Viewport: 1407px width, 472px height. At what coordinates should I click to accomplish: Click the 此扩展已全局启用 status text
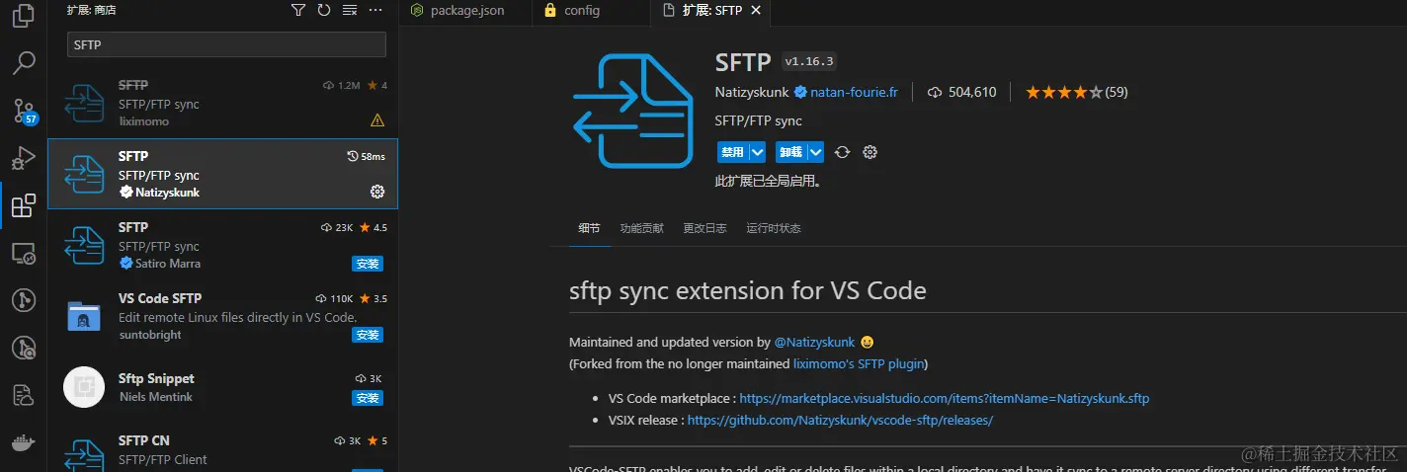(769, 182)
